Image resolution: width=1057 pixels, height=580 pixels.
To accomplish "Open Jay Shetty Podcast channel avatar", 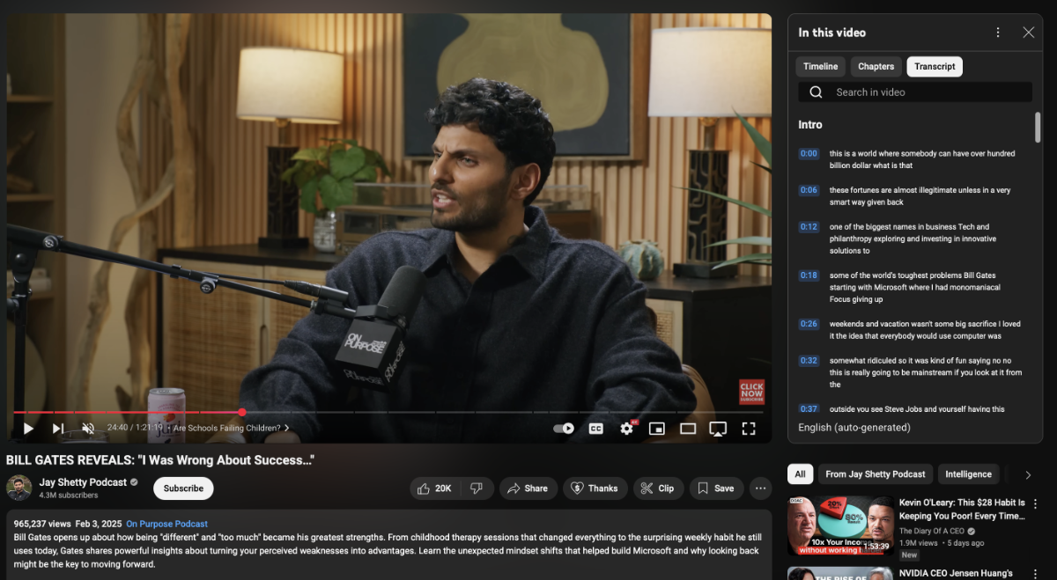I will 19,488.
